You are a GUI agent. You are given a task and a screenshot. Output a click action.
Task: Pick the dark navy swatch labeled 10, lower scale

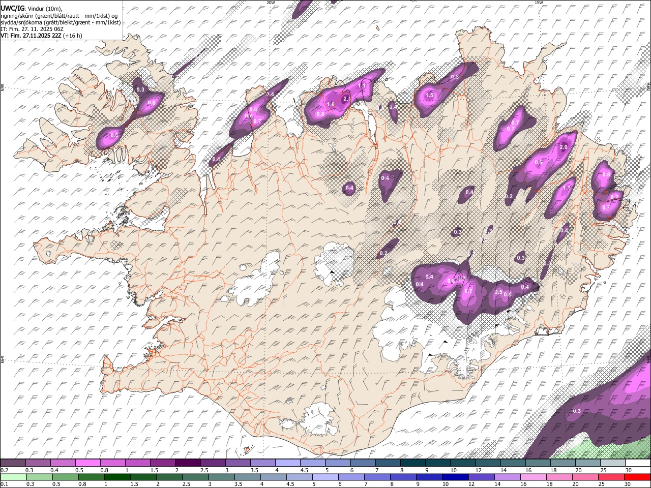[455, 477]
